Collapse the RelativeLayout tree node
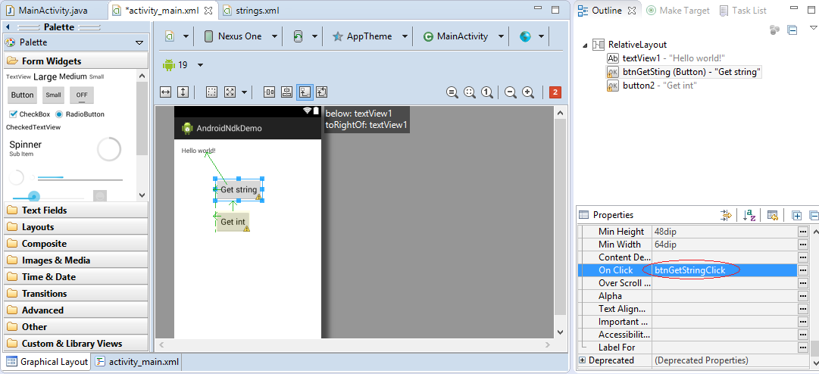 (585, 45)
